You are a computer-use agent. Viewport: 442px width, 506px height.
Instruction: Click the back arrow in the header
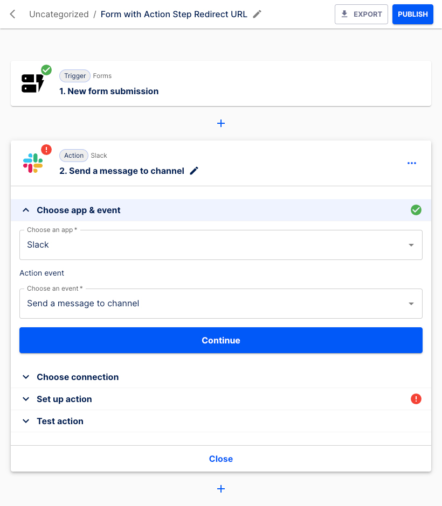pos(12,14)
